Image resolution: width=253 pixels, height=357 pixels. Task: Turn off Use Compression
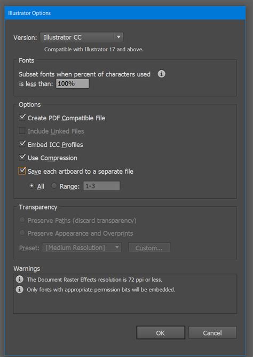click(x=22, y=157)
